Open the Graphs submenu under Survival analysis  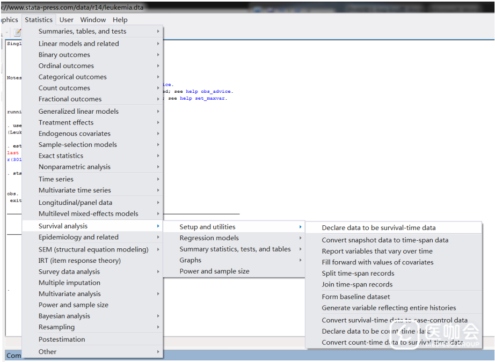tap(190, 260)
